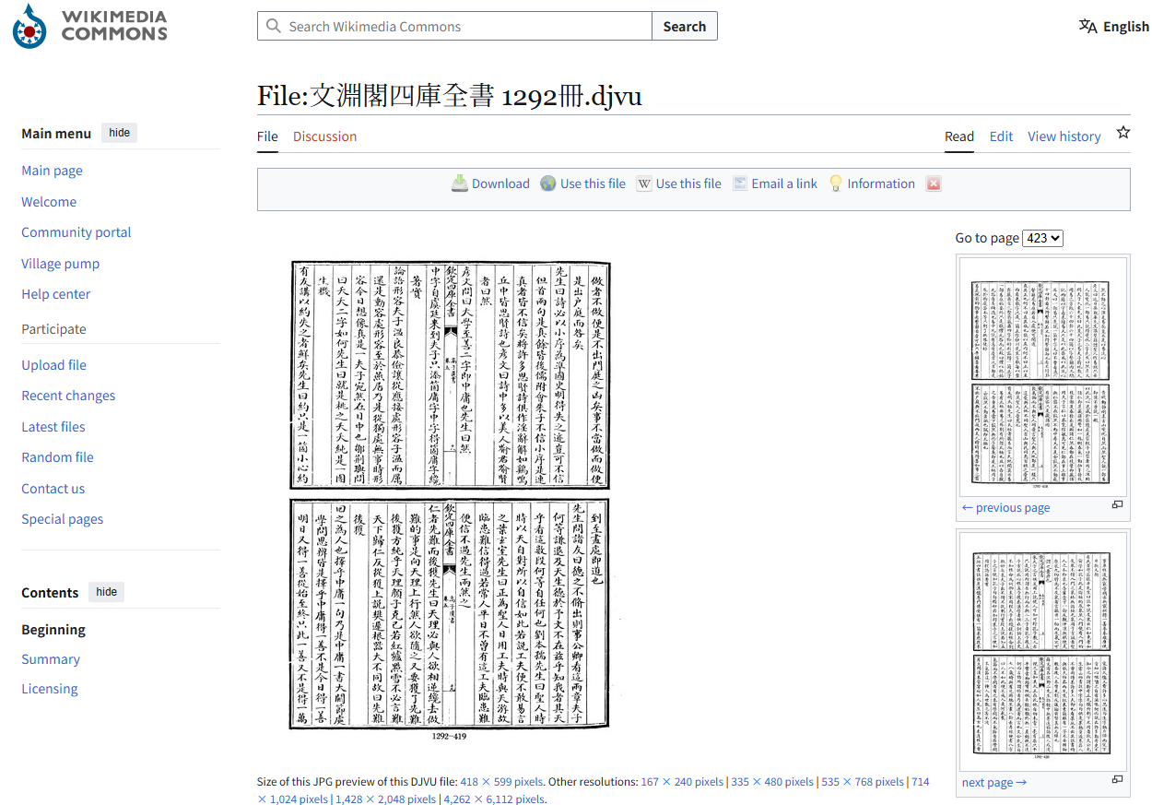
Task: Open a Random file
Action: [58, 457]
